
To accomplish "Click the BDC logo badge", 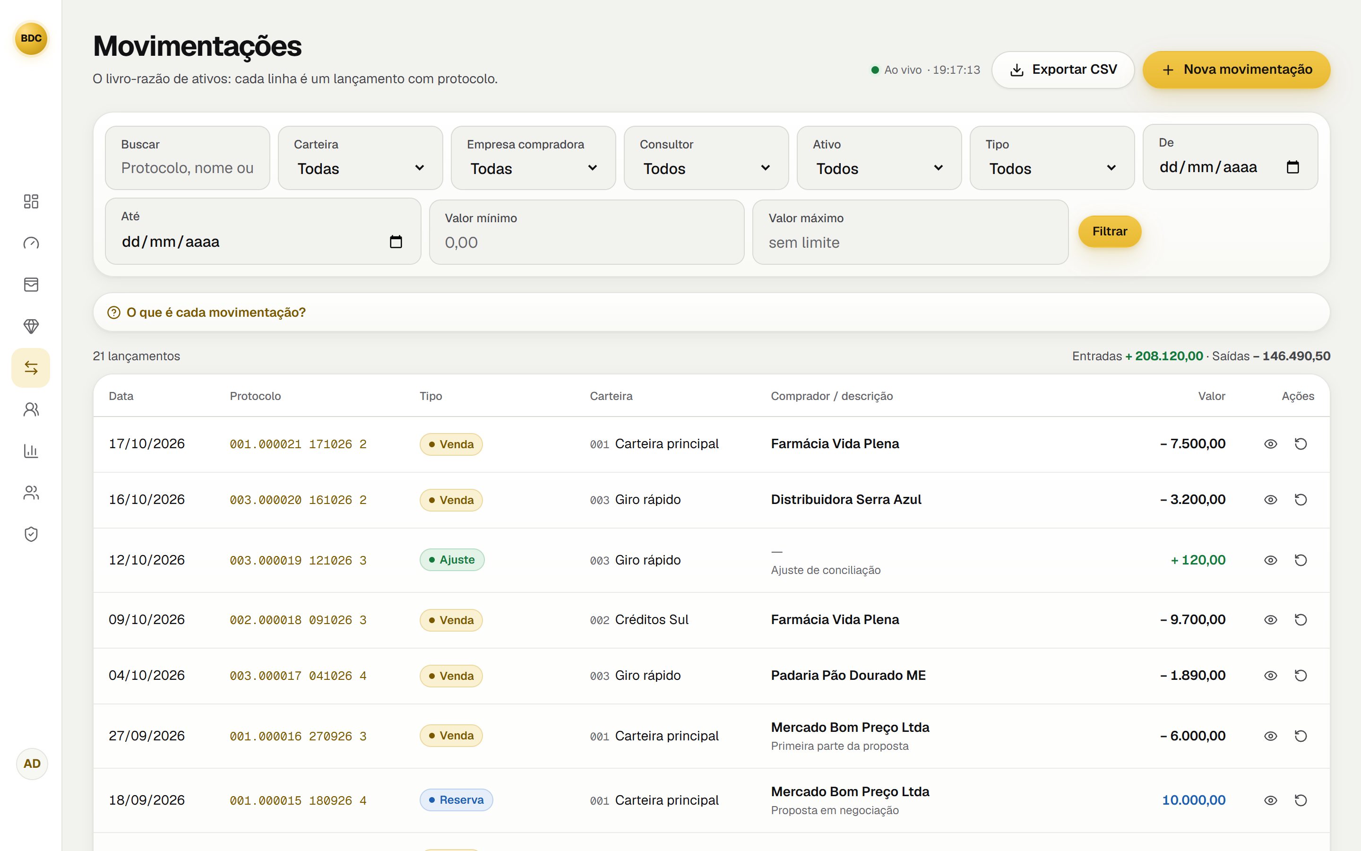I will pyautogui.click(x=31, y=38).
